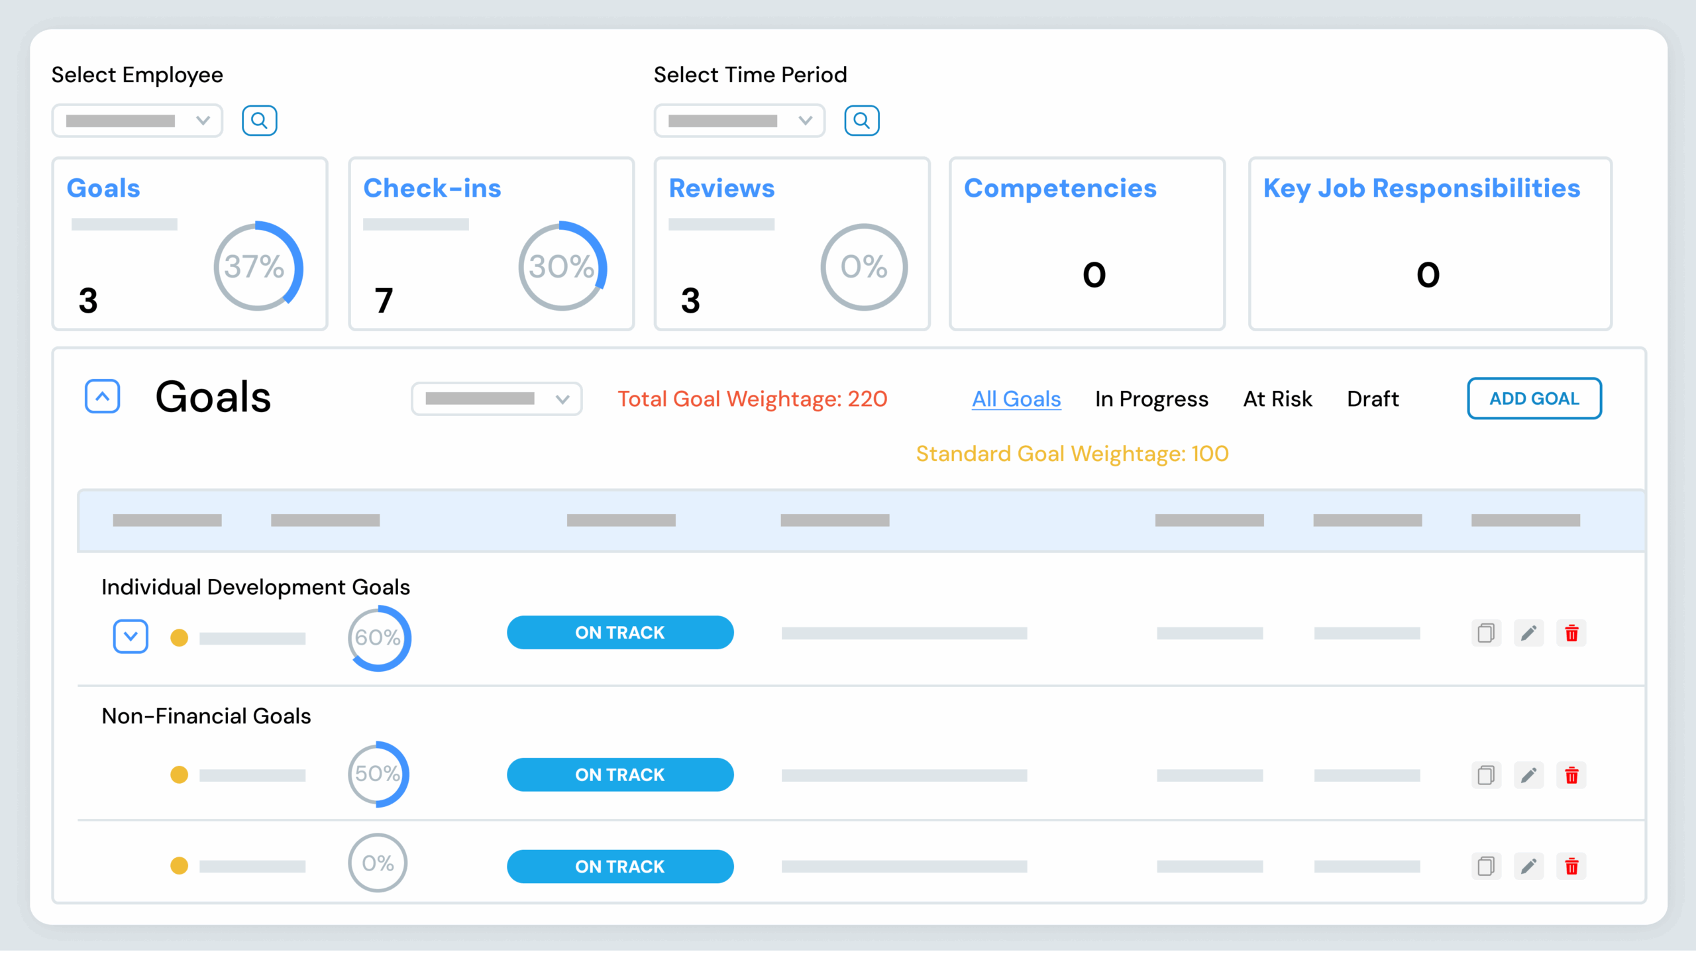
Task: Click the All Goals link
Action: (1016, 399)
